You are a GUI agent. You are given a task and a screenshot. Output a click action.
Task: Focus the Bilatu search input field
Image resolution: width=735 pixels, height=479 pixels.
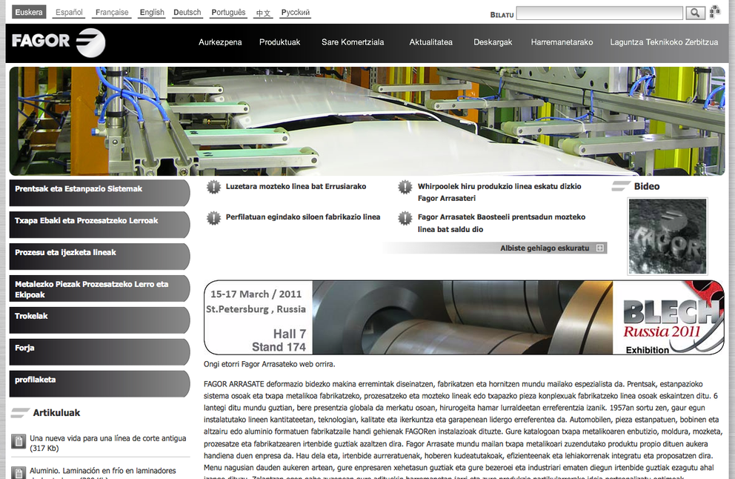pyautogui.click(x=599, y=13)
